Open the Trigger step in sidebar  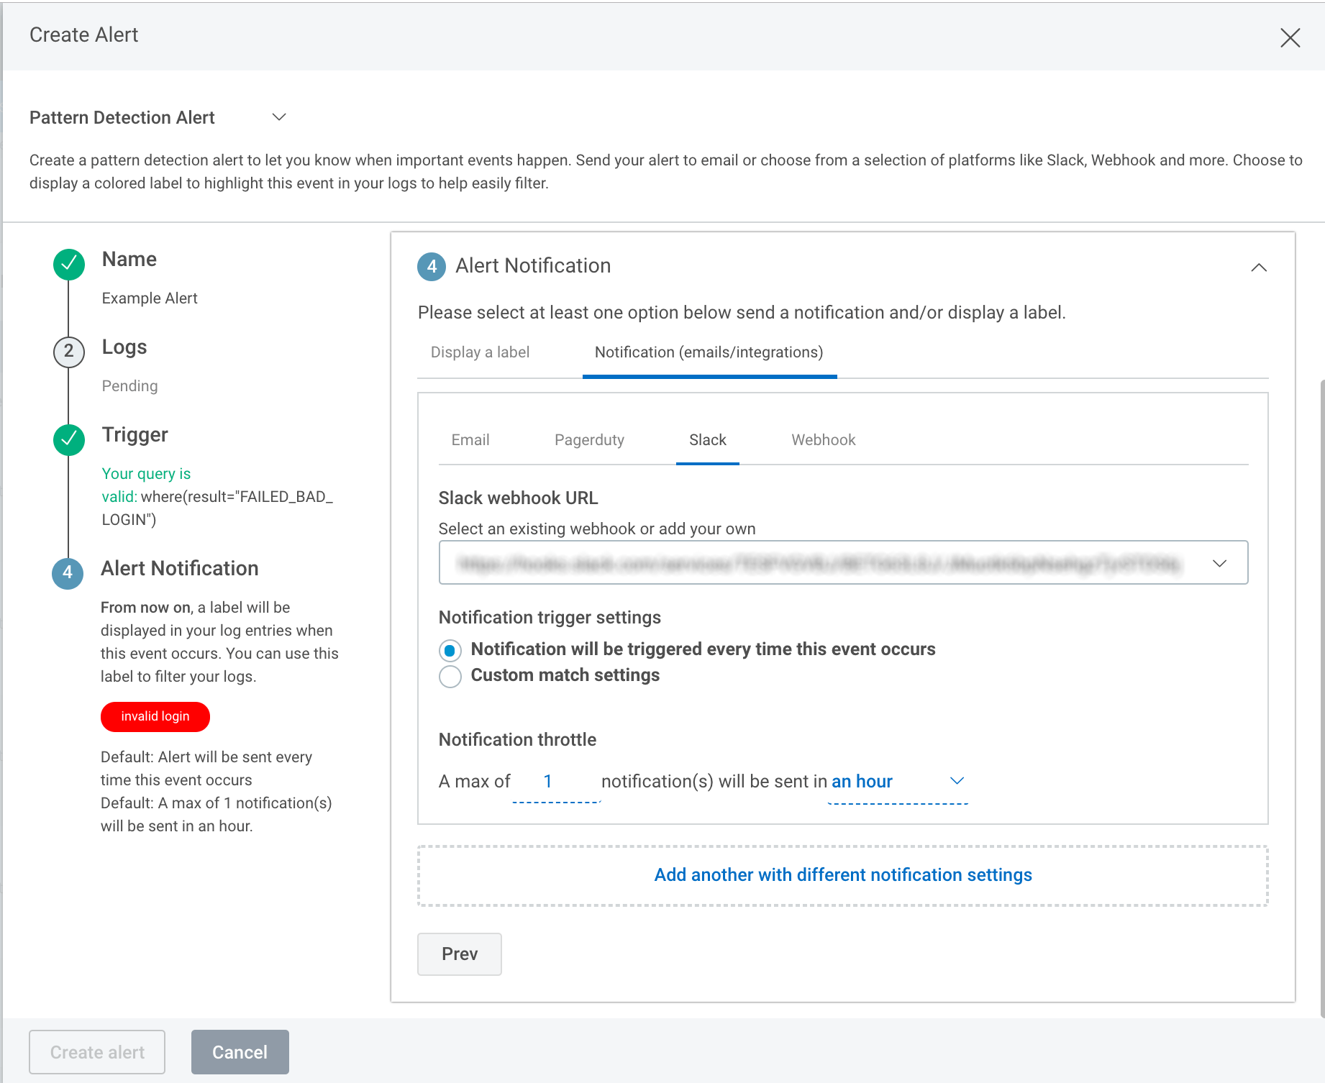[135, 435]
